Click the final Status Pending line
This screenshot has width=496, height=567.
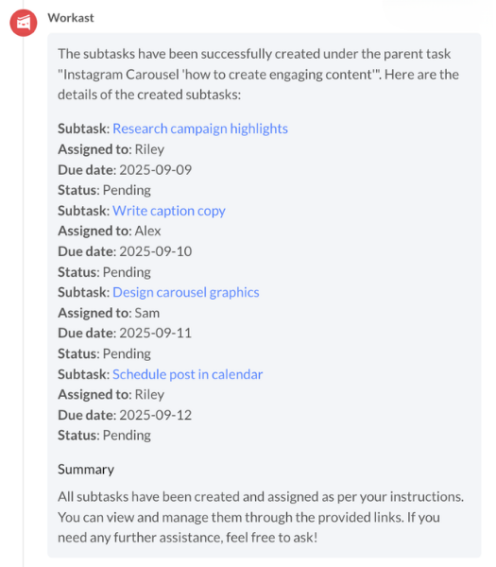(104, 436)
